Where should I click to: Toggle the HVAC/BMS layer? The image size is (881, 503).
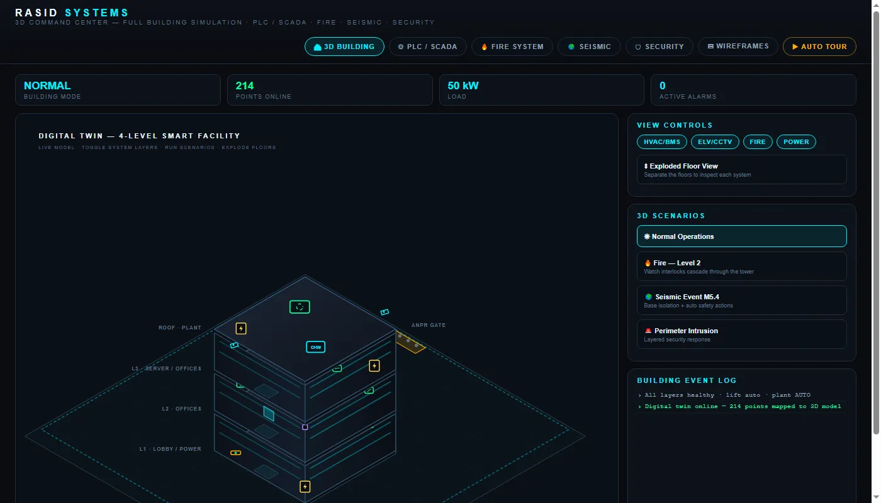pyautogui.click(x=662, y=142)
